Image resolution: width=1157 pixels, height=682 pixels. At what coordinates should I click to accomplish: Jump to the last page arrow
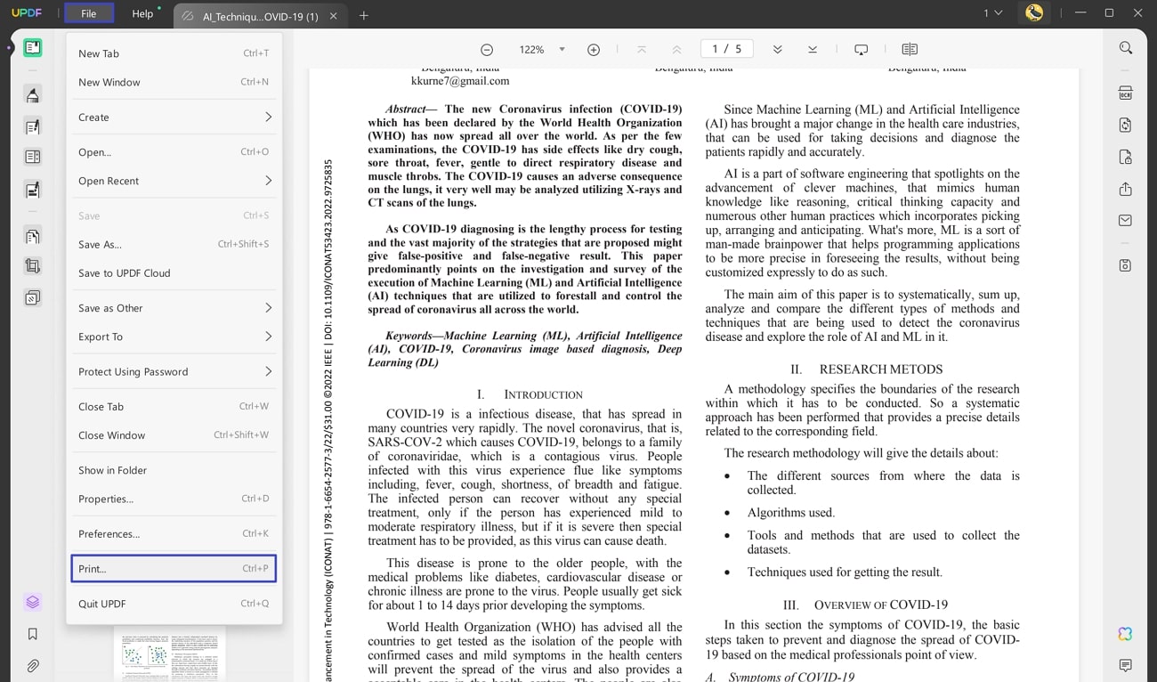click(x=813, y=50)
